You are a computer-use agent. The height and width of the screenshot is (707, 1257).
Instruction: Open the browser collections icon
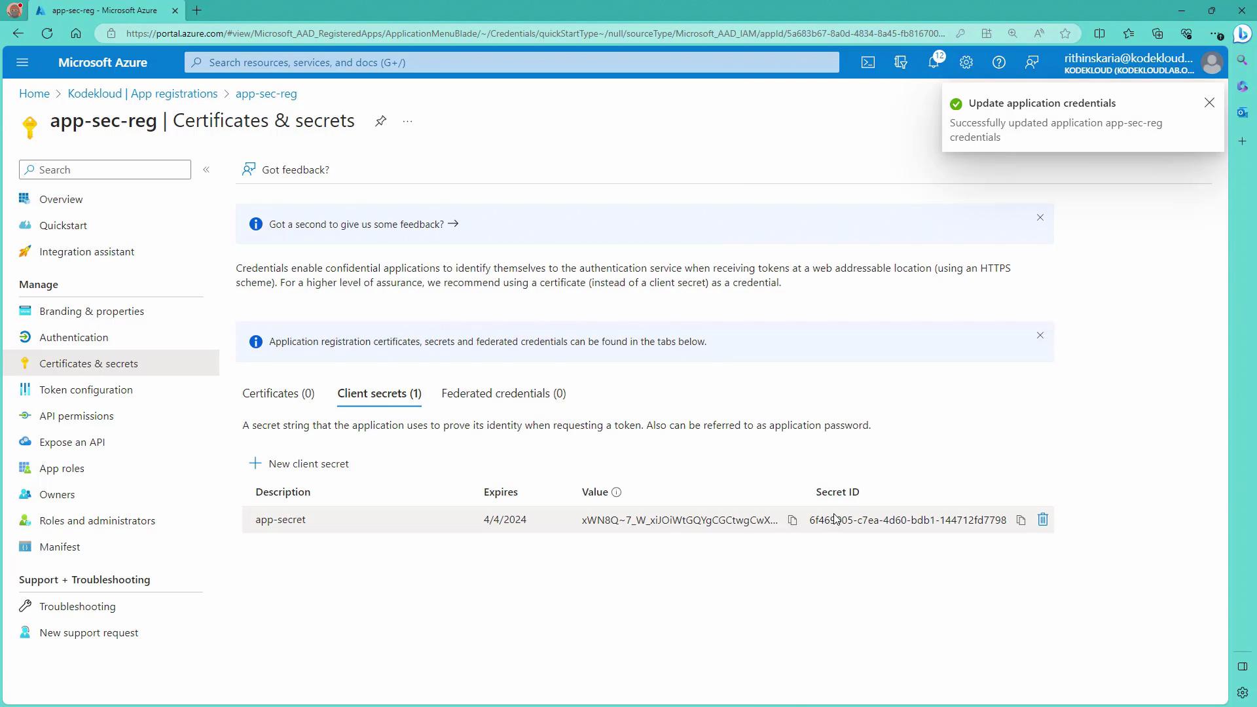click(1157, 33)
